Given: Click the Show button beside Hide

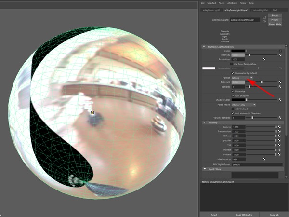Looking at the screenshot, I should click(x=272, y=24).
